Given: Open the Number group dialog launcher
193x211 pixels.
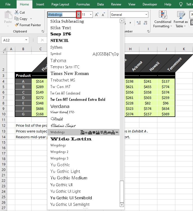Looking at the screenshot, I should click(148, 31).
